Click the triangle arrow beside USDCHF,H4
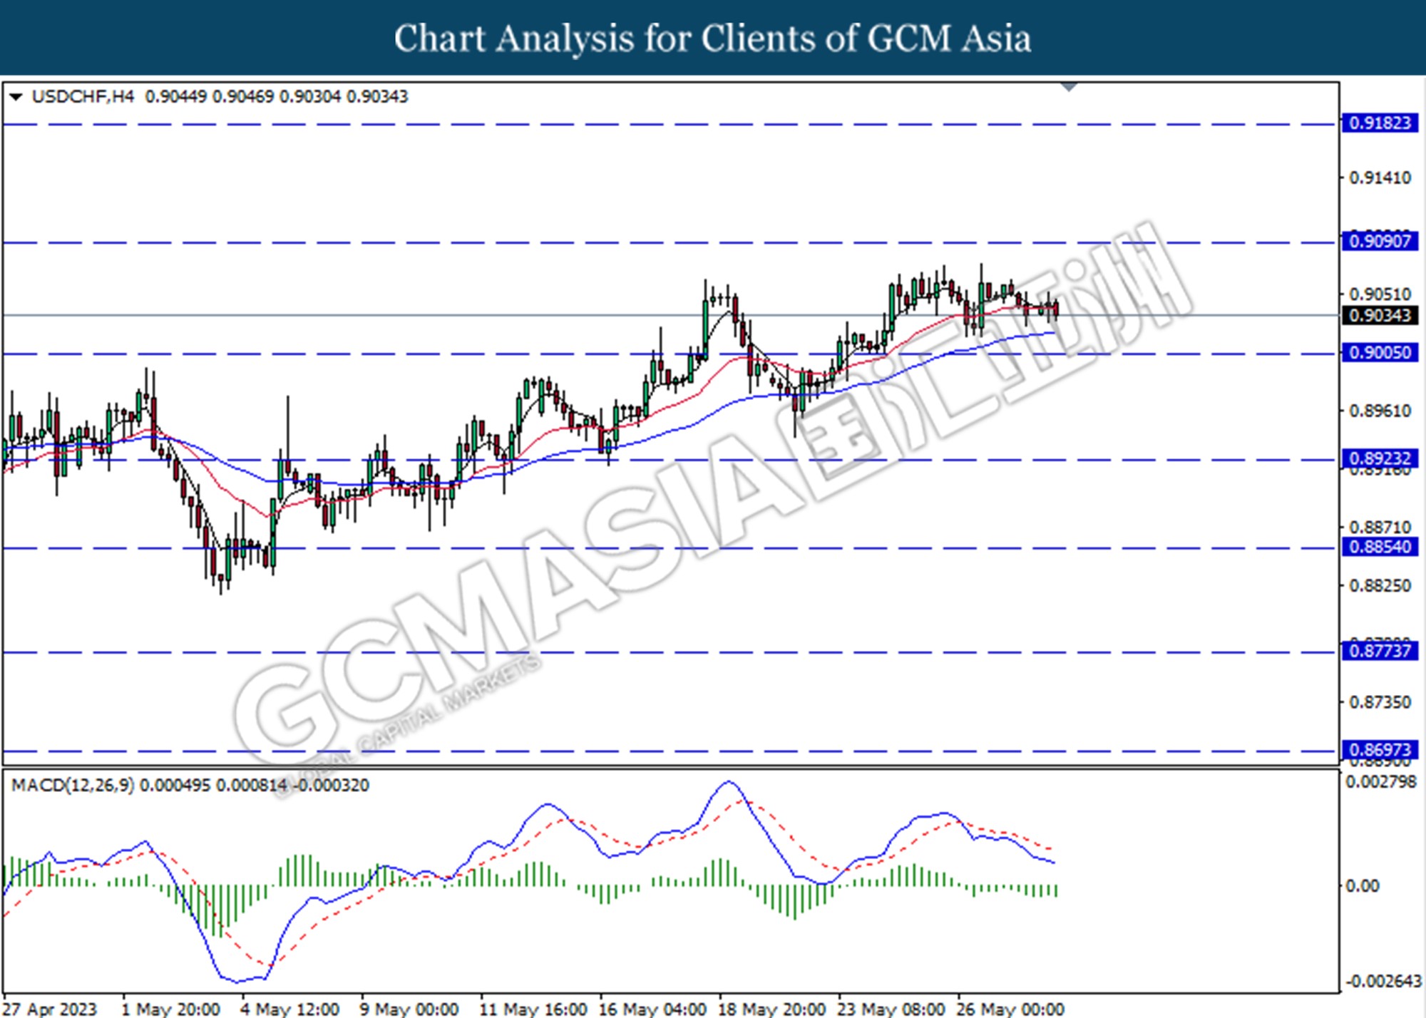The image size is (1426, 1018). (16, 96)
